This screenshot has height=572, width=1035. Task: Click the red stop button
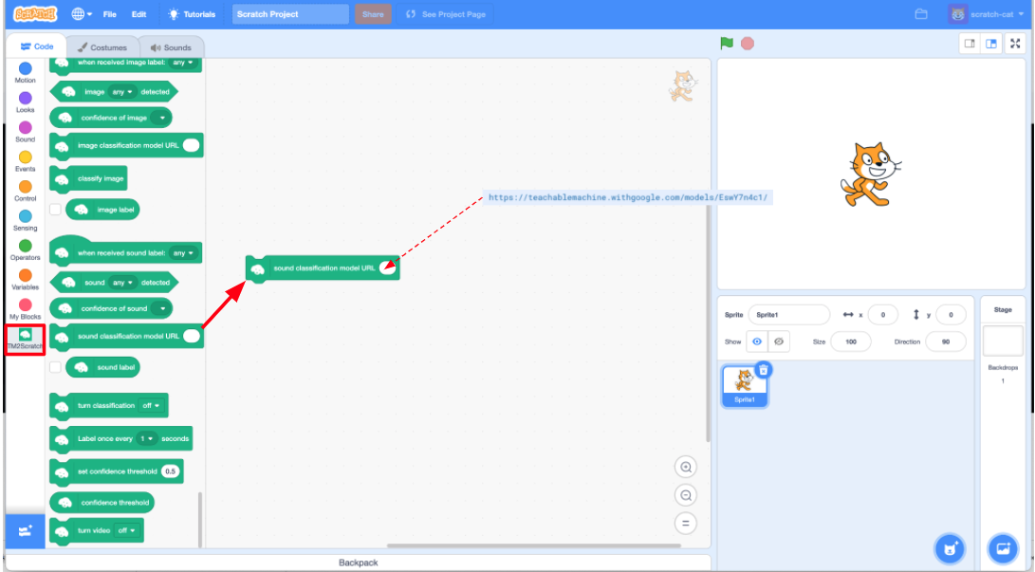tap(748, 44)
